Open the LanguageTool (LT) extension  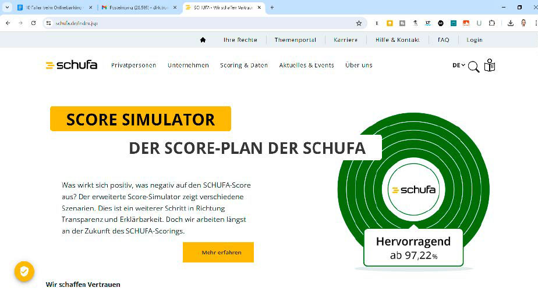coord(428,23)
